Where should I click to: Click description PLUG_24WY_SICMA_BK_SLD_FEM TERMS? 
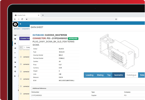point(54,42)
